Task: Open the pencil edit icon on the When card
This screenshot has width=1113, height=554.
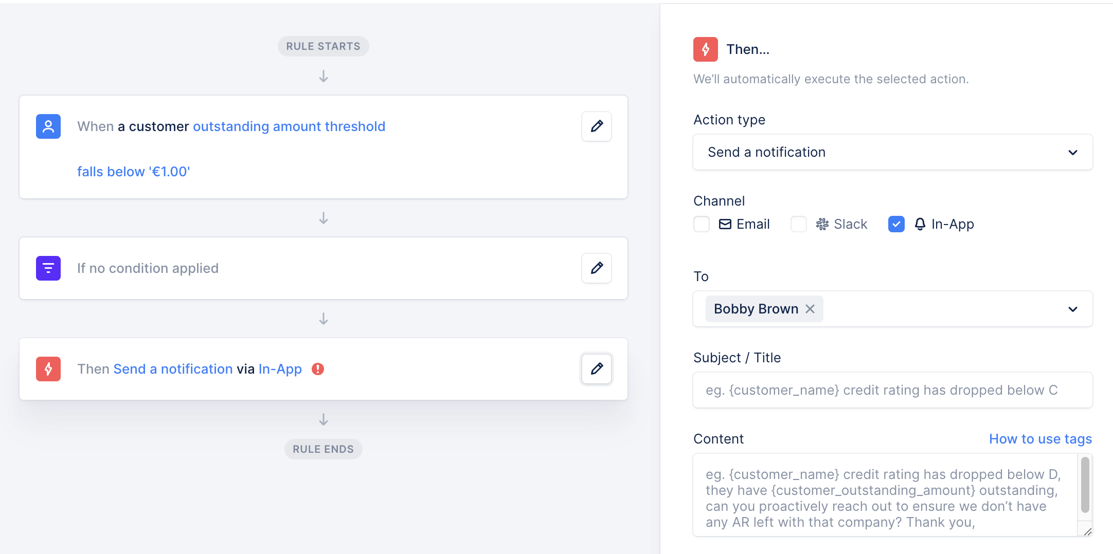Action: 596,126
